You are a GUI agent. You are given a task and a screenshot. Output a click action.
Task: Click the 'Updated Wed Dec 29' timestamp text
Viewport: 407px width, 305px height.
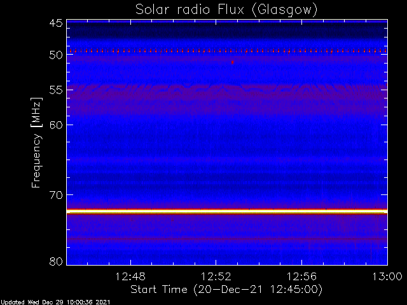point(55,302)
